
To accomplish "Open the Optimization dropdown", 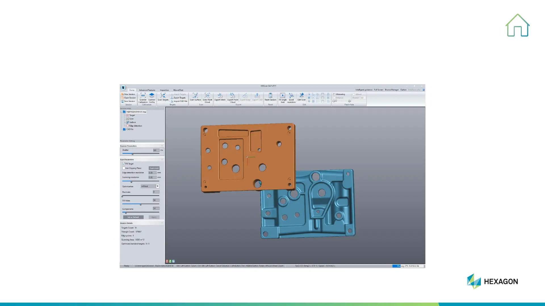I will point(158,186).
